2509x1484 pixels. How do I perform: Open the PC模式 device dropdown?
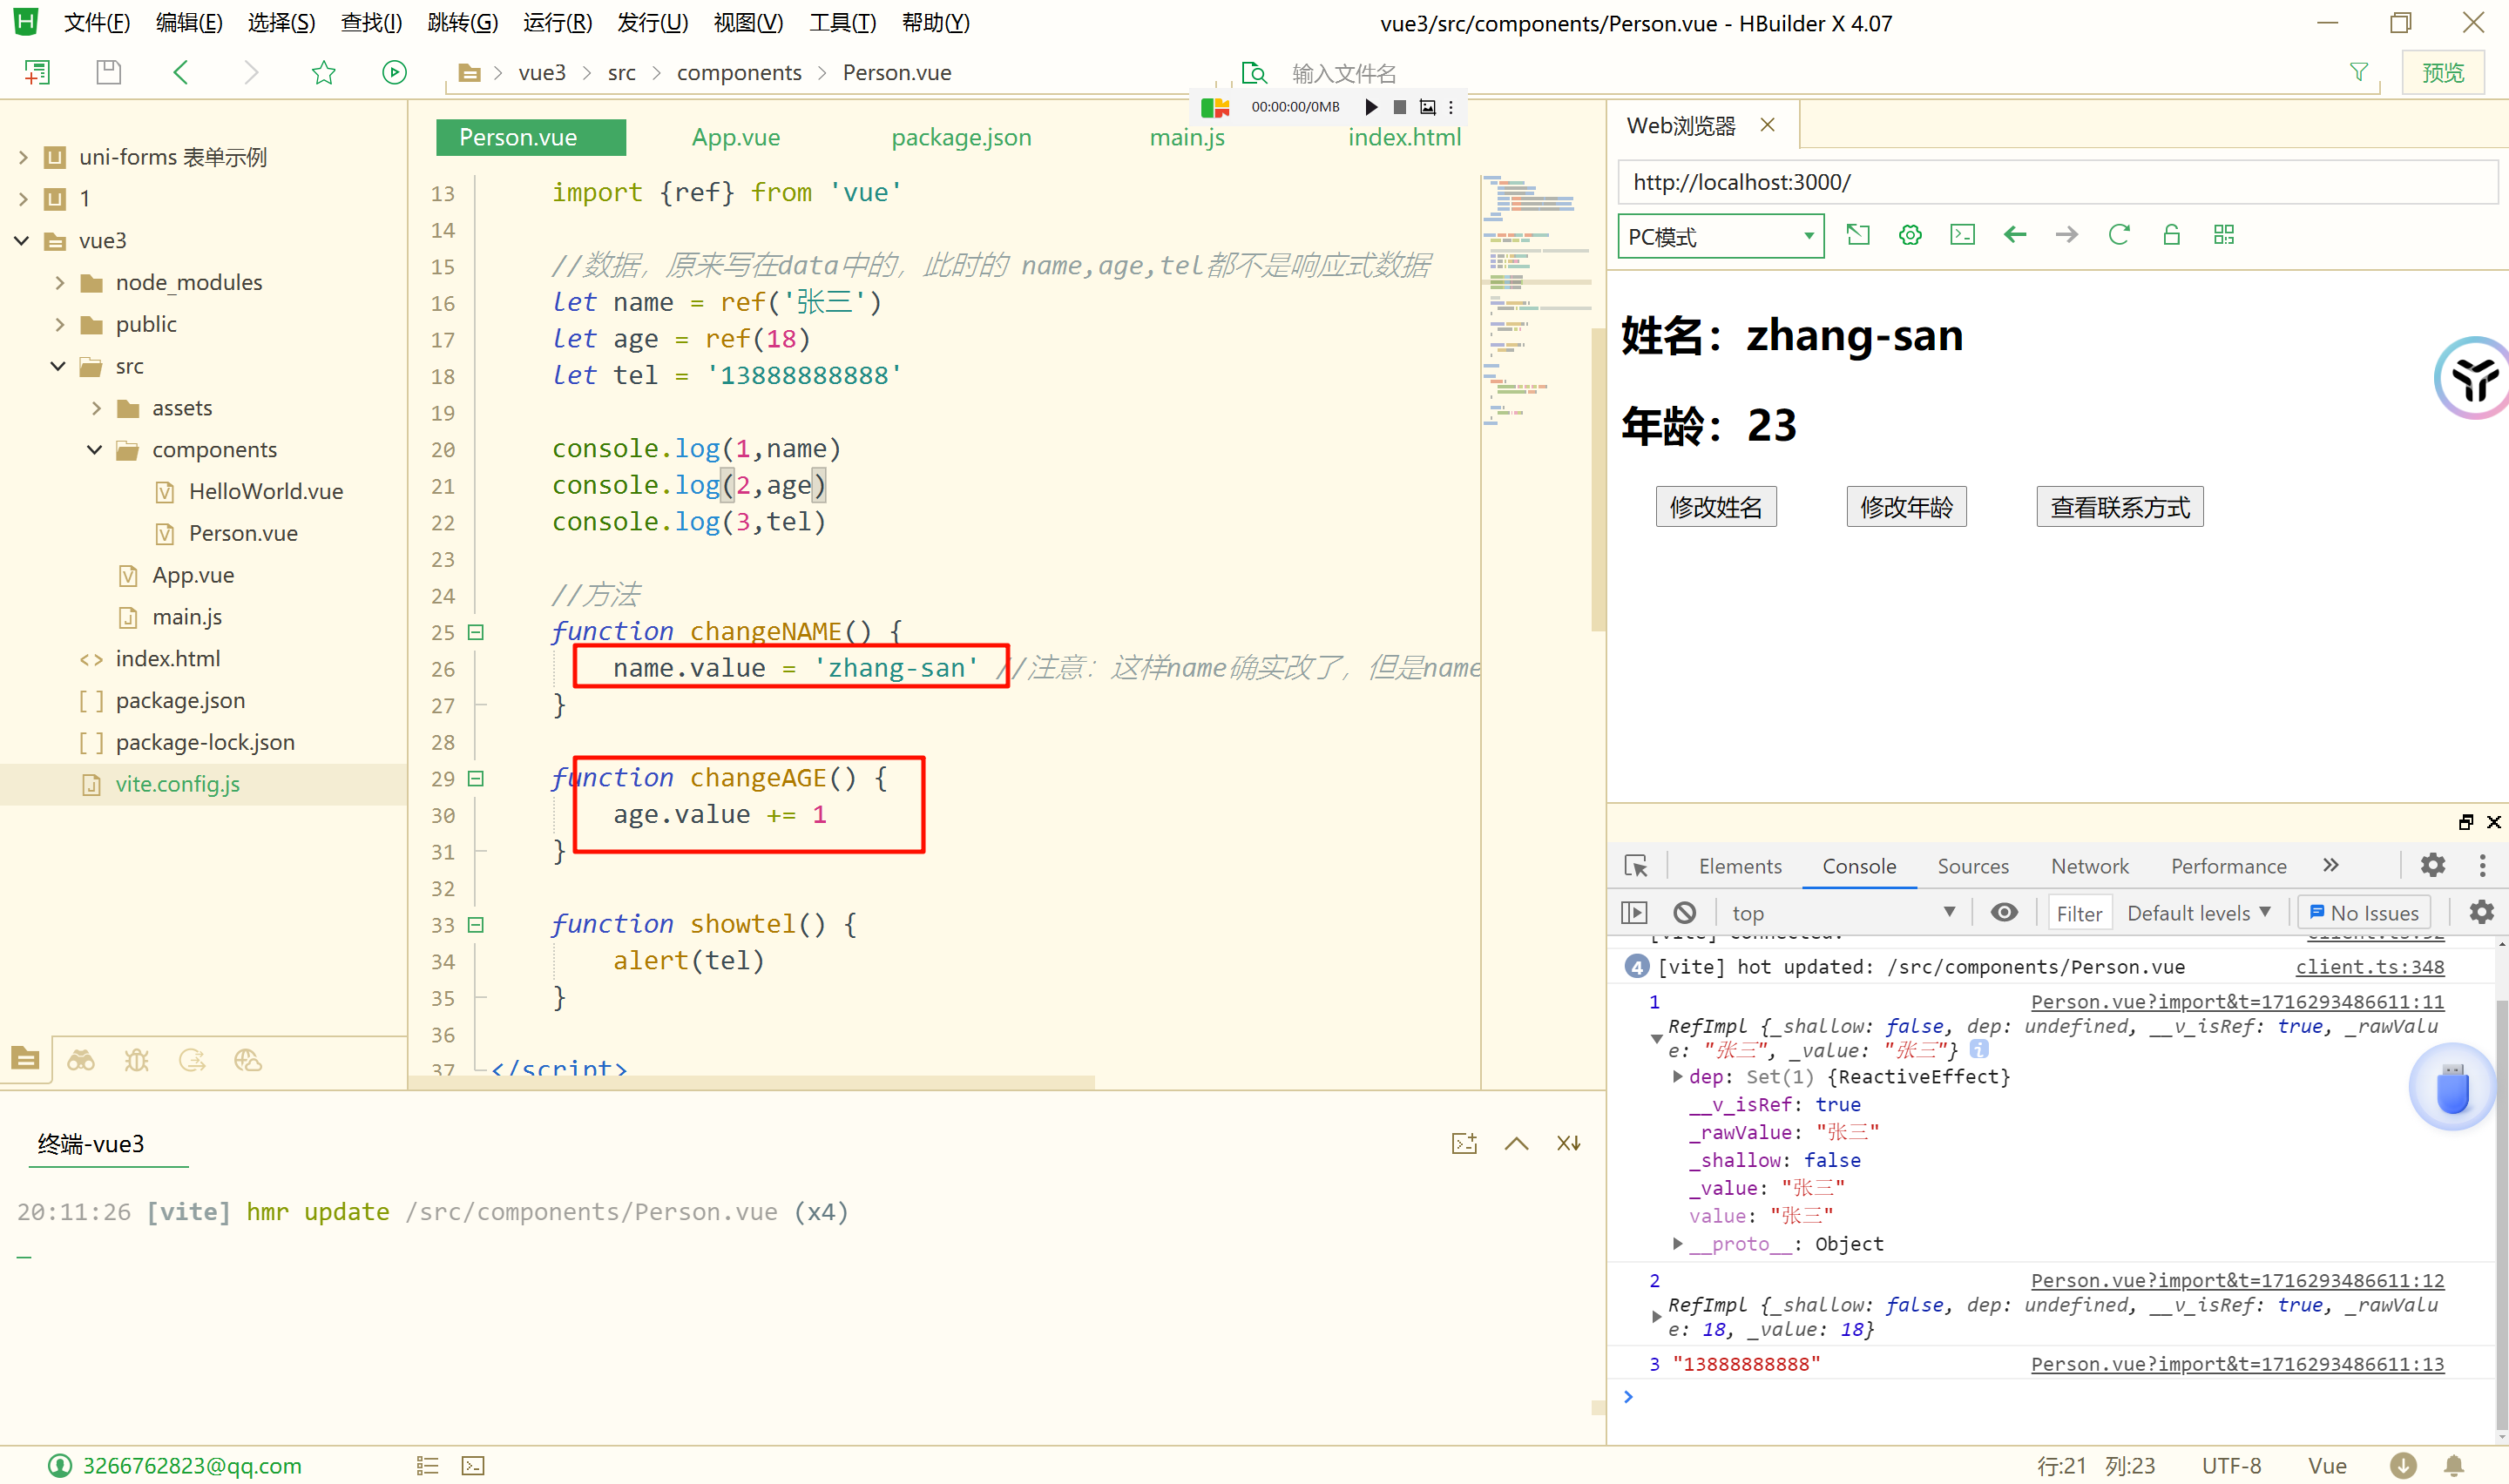(x=1720, y=236)
